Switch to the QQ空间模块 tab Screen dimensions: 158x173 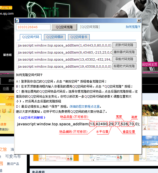(55, 37)
